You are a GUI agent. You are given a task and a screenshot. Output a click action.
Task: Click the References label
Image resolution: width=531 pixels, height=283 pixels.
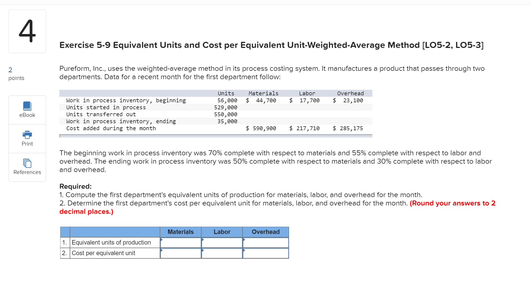tap(27, 172)
